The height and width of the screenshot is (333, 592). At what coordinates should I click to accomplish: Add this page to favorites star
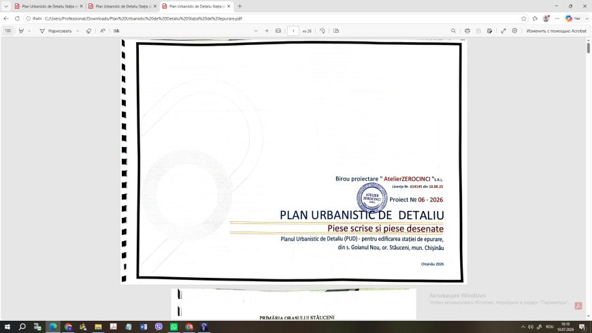[524, 18]
